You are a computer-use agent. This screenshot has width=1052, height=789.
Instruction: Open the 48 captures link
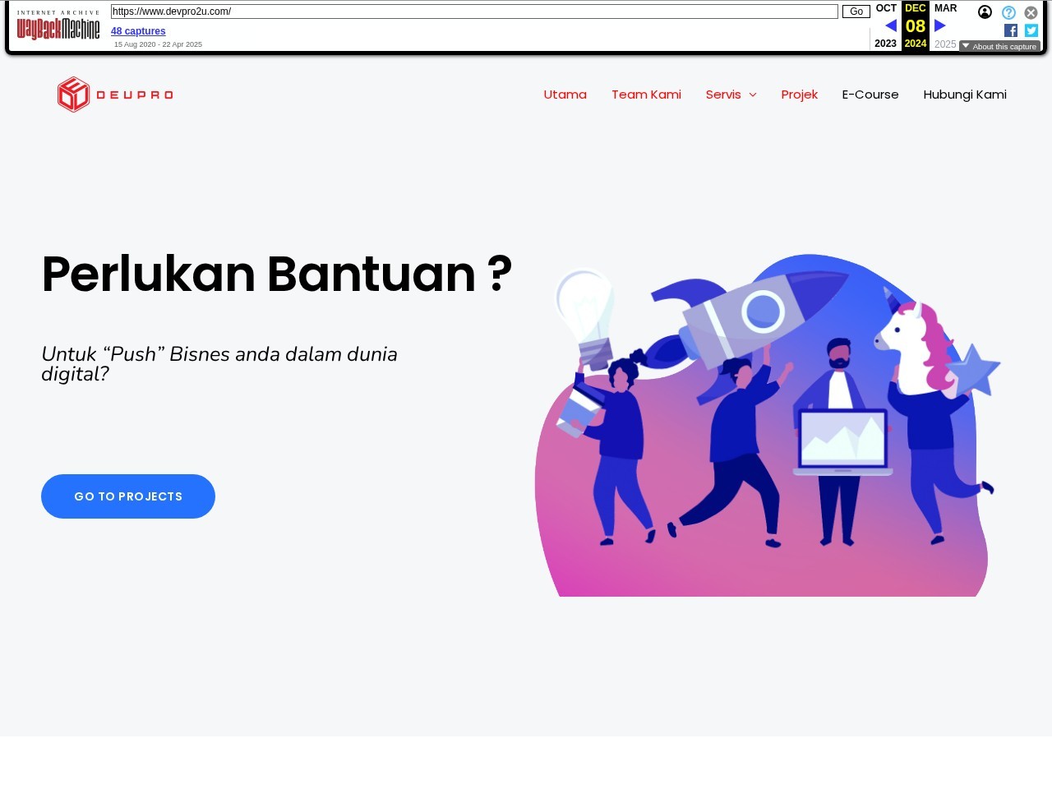click(x=138, y=31)
